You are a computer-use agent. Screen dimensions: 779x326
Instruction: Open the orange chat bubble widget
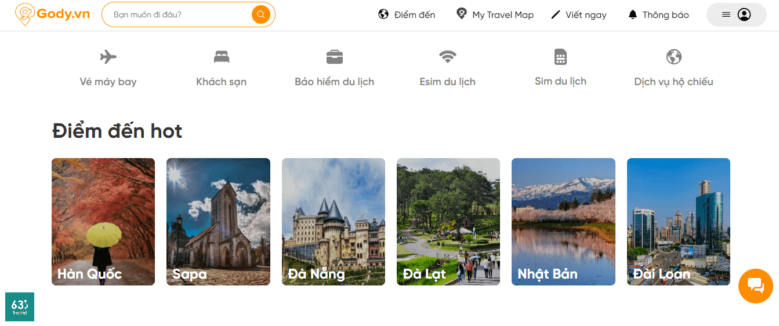(x=755, y=285)
